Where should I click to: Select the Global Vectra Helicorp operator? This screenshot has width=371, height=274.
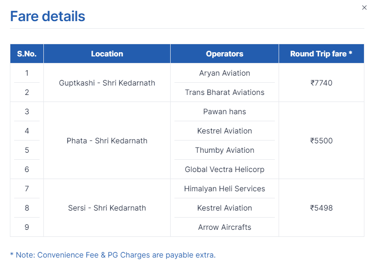(x=224, y=170)
